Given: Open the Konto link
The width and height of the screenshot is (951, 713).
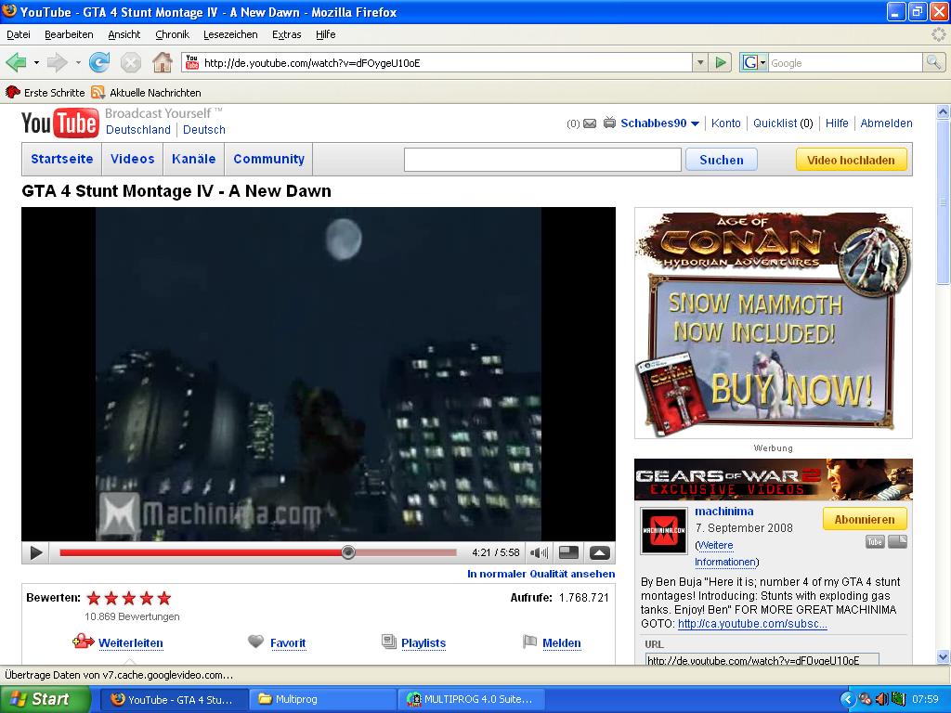Looking at the screenshot, I should 726,123.
